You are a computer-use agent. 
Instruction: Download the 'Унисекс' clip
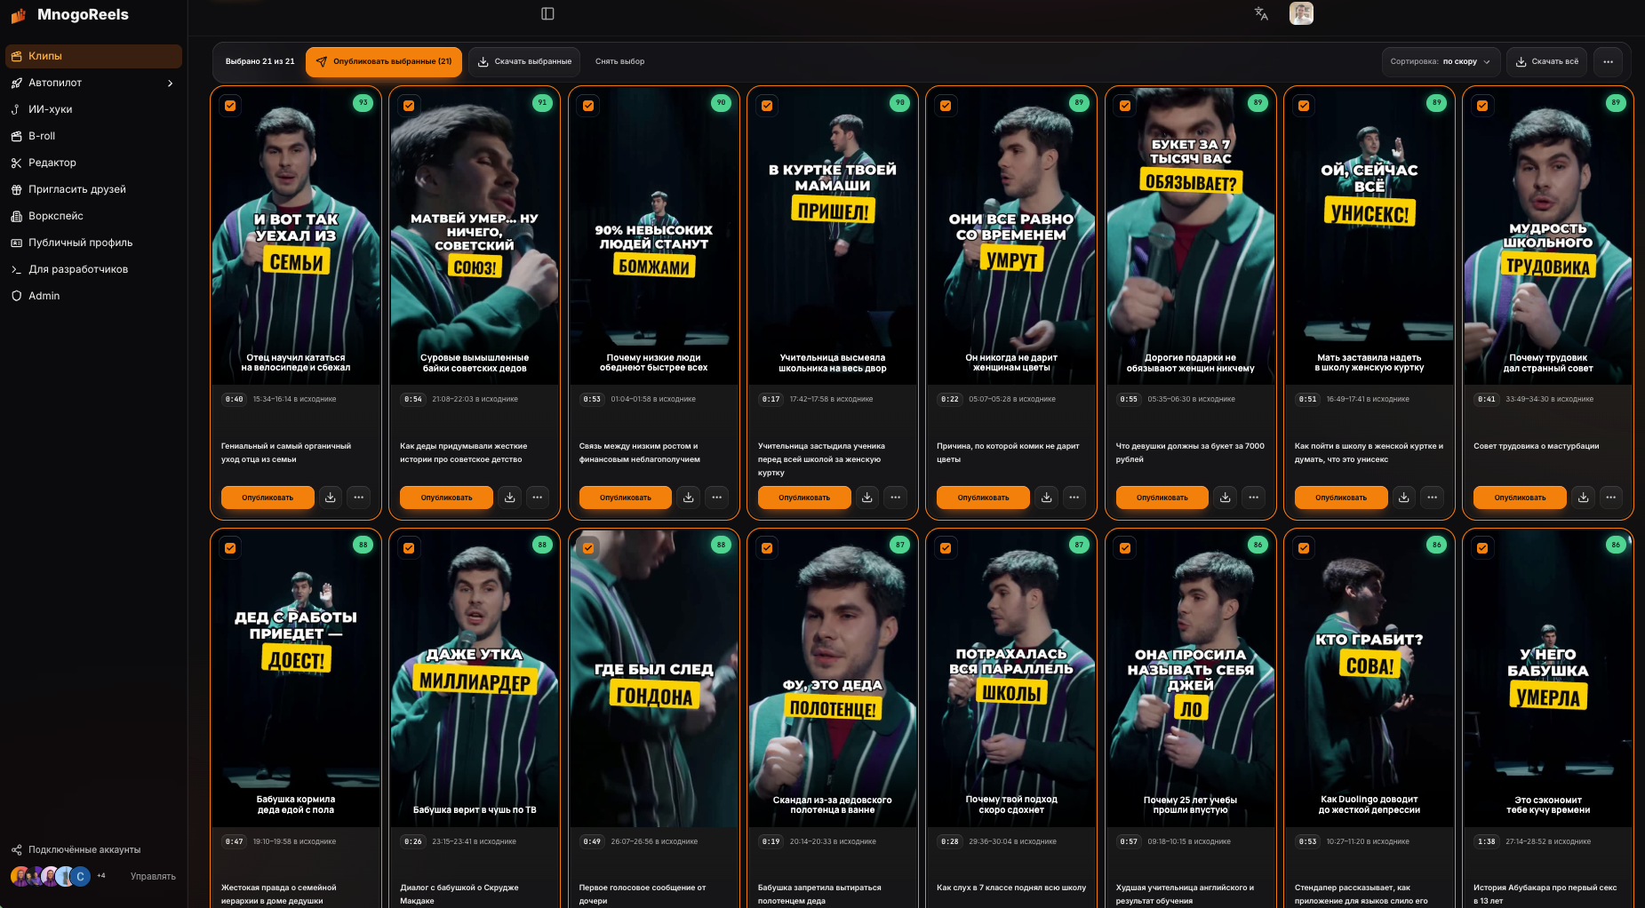click(x=1404, y=498)
